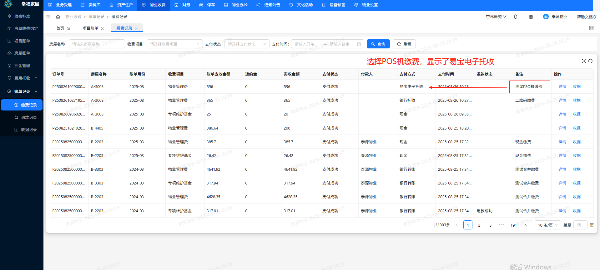Click the notification bell icon

click(516, 17)
